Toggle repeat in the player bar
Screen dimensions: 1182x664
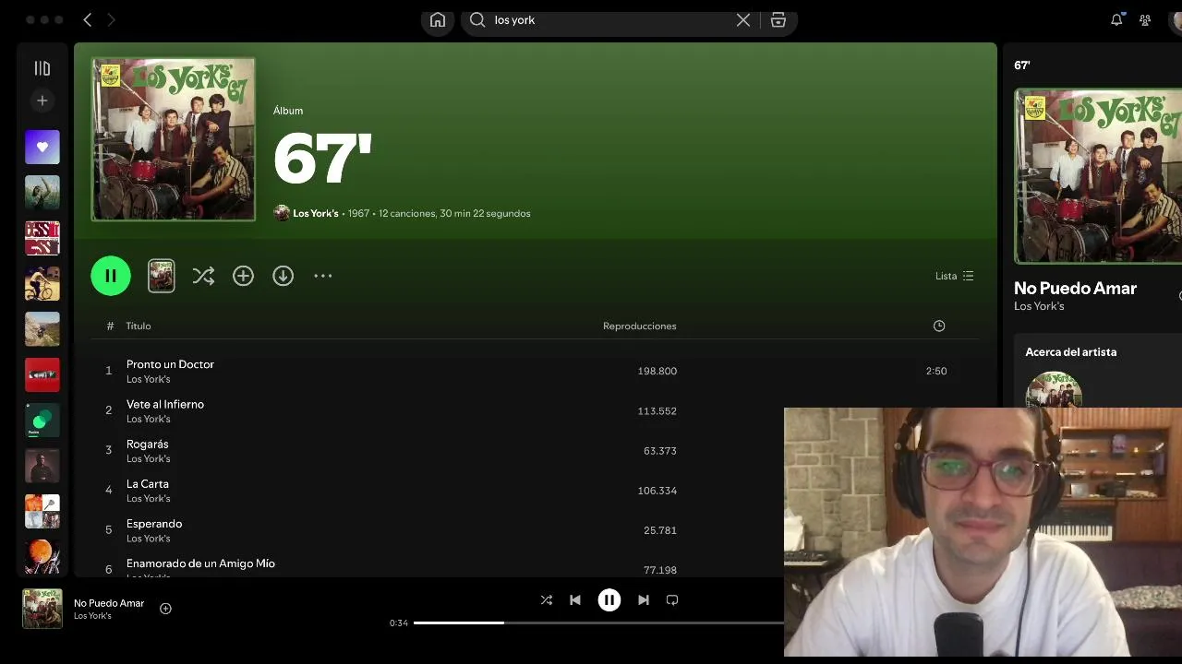[x=672, y=599]
